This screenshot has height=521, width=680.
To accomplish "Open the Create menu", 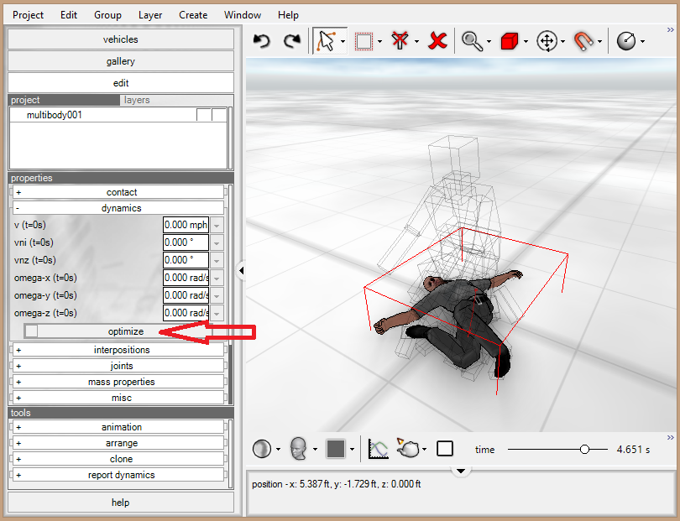I will [x=193, y=15].
